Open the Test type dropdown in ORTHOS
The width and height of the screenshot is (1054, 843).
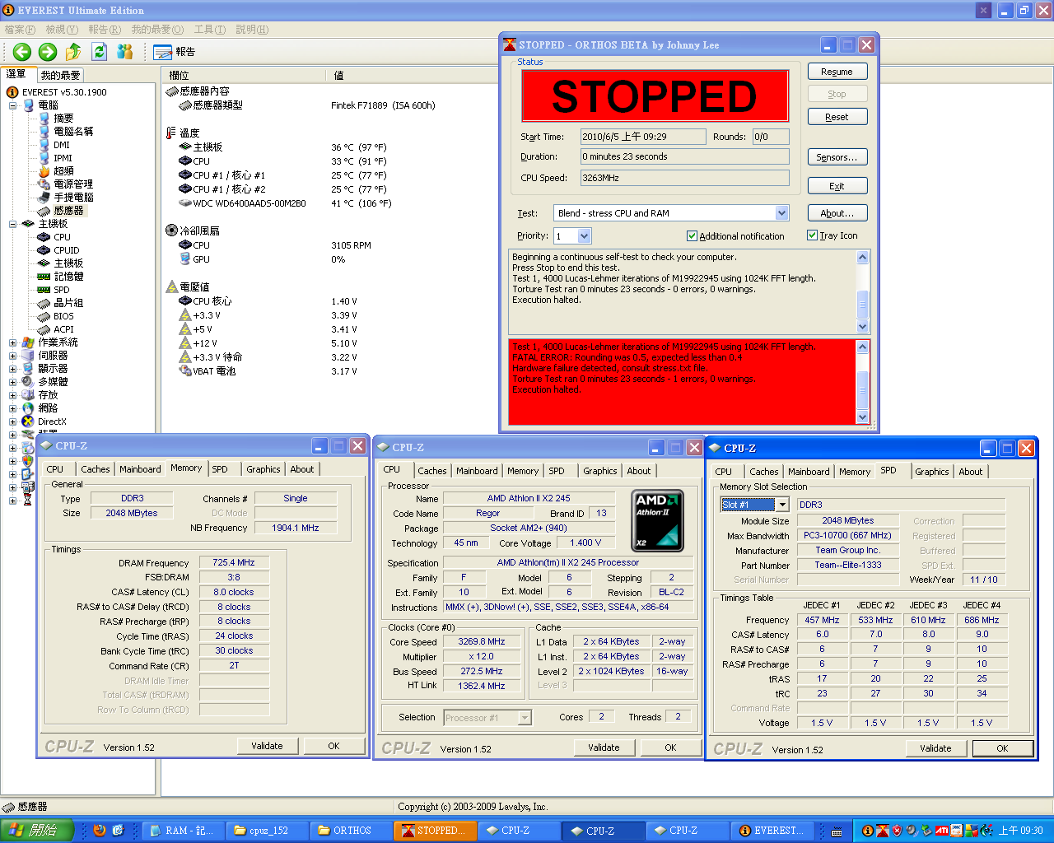781,213
